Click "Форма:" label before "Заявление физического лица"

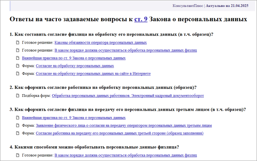pos(28,125)
